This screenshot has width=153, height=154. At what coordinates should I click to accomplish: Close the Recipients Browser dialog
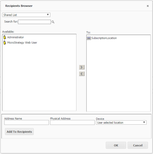(148, 6)
